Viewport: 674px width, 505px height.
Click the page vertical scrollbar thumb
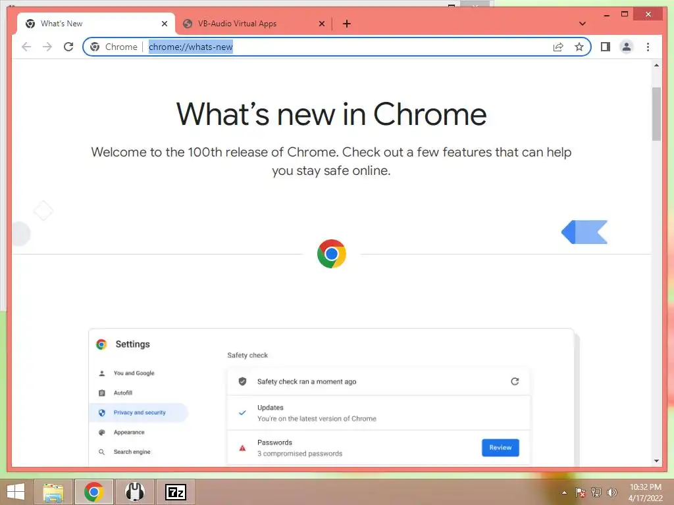pos(656,114)
